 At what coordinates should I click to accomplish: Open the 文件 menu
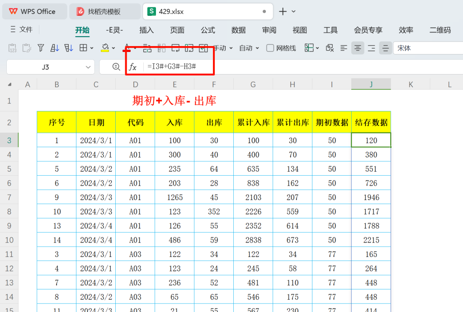click(26, 29)
